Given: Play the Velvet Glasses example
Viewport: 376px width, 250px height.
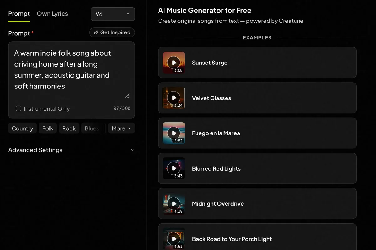Looking at the screenshot, I should pos(174,98).
